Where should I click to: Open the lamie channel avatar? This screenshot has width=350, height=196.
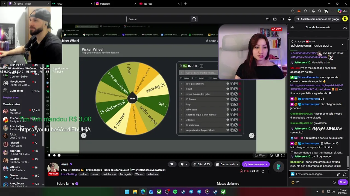[53, 168]
